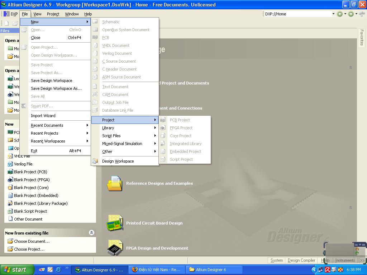Click the Blank Project (FPGA) icon
The image size is (367, 275).
click(x=10, y=180)
